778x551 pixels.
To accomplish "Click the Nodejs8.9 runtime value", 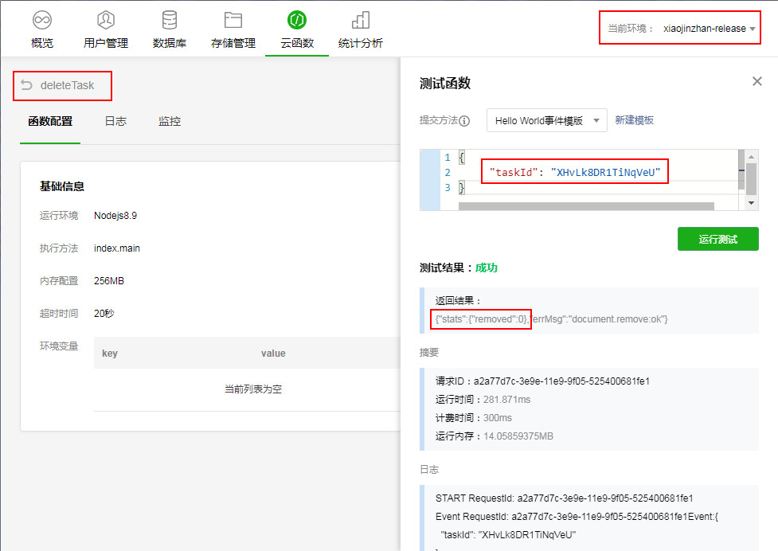I will (115, 215).
